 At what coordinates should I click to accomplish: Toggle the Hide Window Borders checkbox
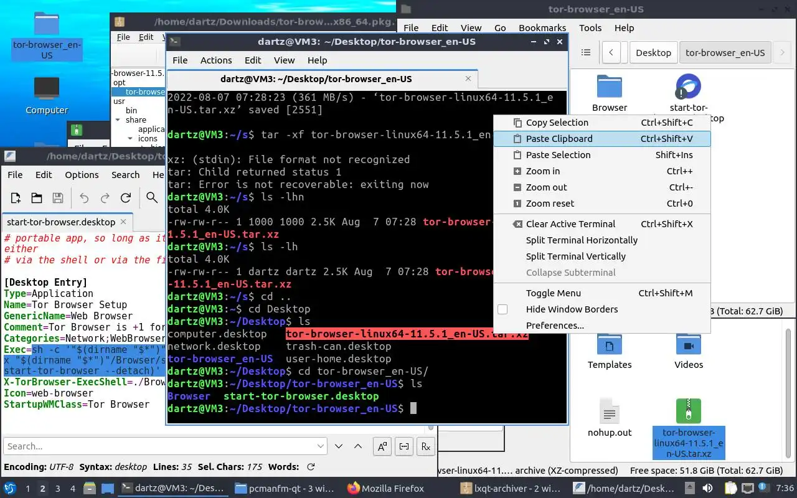pyautogui.click(x=502, y=309)
